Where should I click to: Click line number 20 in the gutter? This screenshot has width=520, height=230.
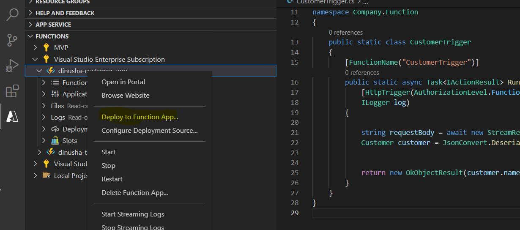[x=295, y=122]
